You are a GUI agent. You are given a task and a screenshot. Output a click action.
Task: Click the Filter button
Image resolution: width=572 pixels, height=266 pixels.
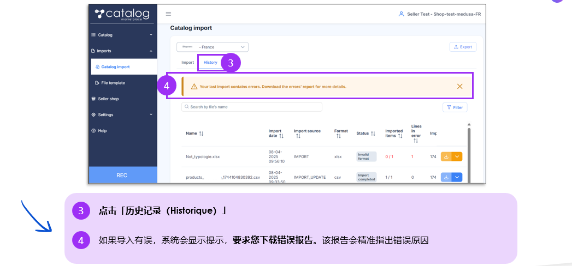click(x=455, y=107)
